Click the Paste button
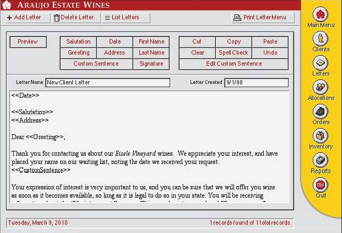Viewport: 342px width, 233px height. pos(270,42)
